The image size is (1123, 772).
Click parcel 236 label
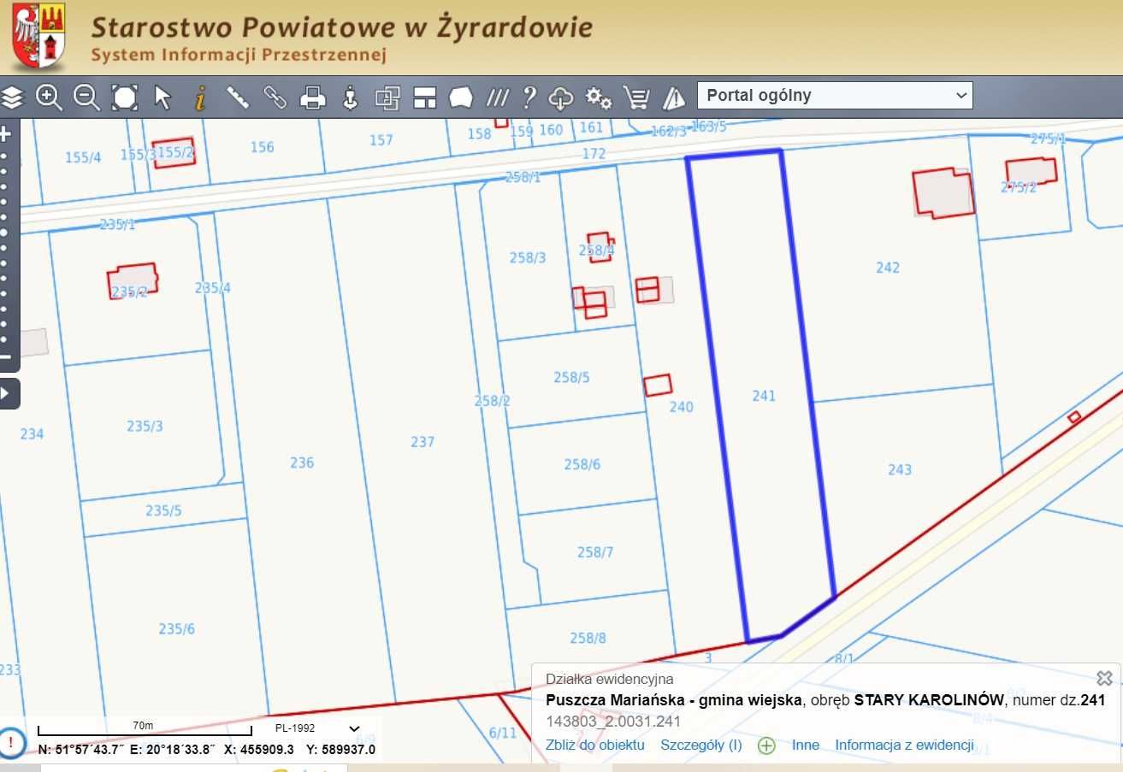tap(302, 463)
